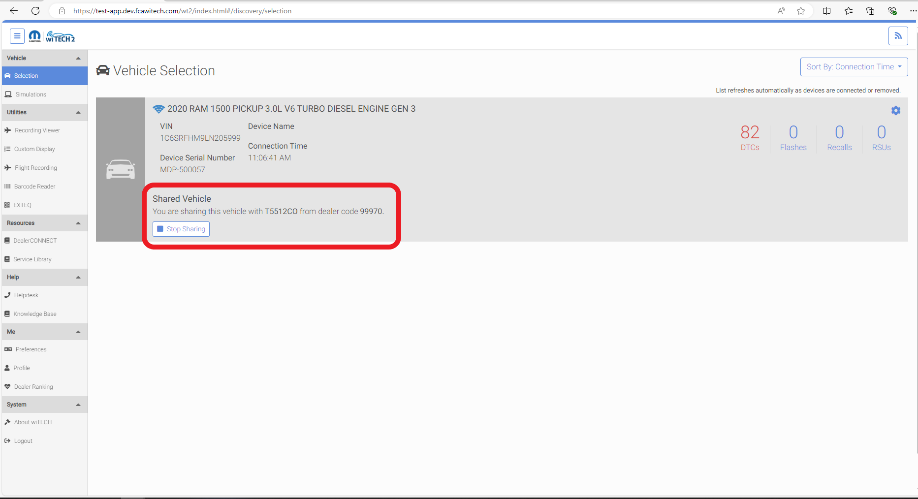Toggle read aloud icon in address bar
This screenshot has height=499, width=918.
(x=781, y=11)
